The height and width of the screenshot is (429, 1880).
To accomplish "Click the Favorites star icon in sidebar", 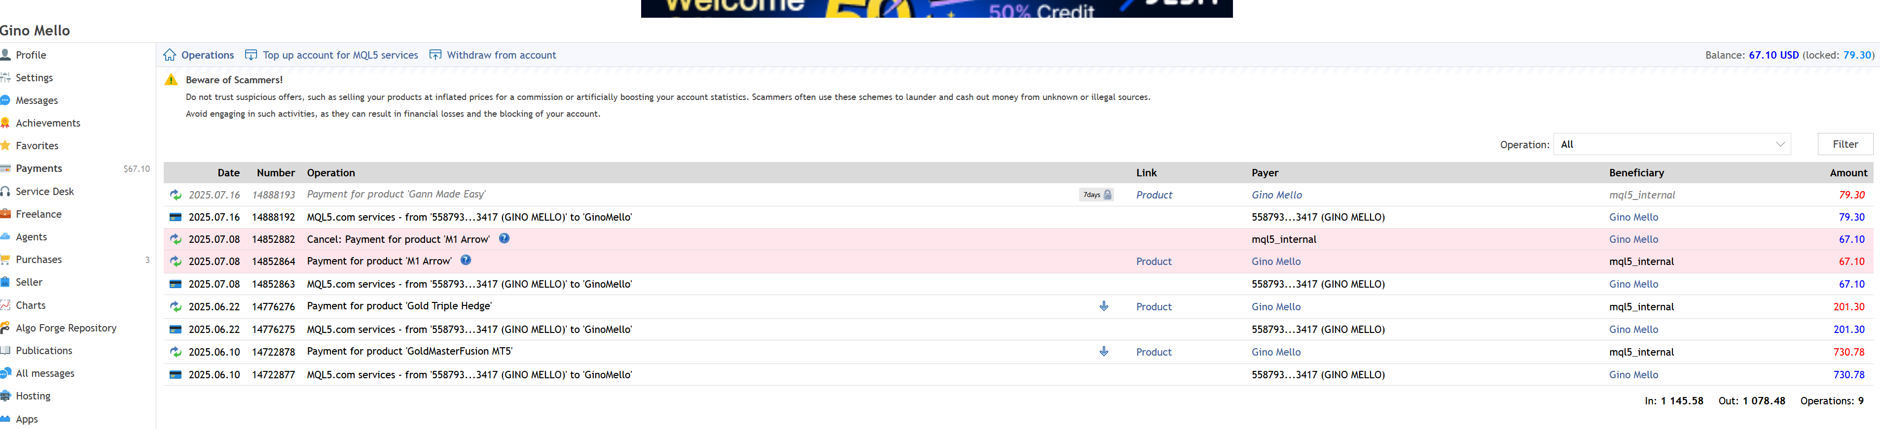I will (5, 145).
